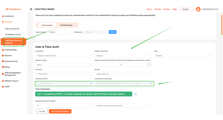Screen dimensions: 223x120
Task: Click the blue Add button
Action: click(113, 32)
